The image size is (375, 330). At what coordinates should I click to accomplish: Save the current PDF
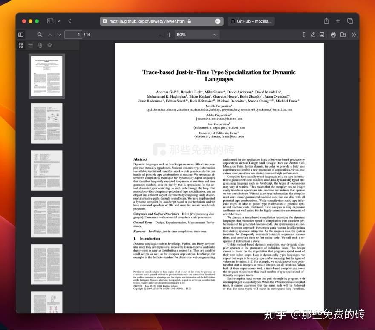pyautogui.click(x=343, y=35)
